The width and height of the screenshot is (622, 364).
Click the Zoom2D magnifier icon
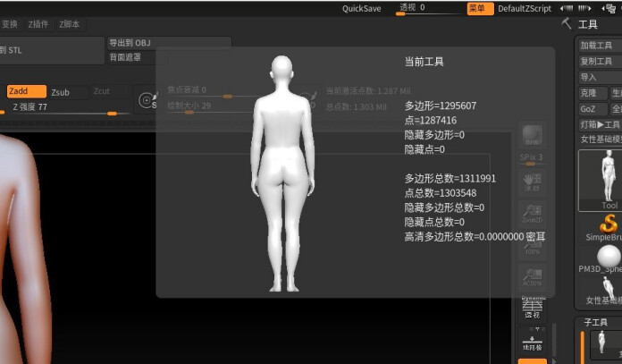[533, 215]
